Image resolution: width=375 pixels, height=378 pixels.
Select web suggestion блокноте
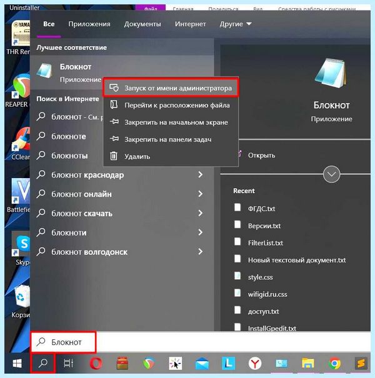click(69, 136)
